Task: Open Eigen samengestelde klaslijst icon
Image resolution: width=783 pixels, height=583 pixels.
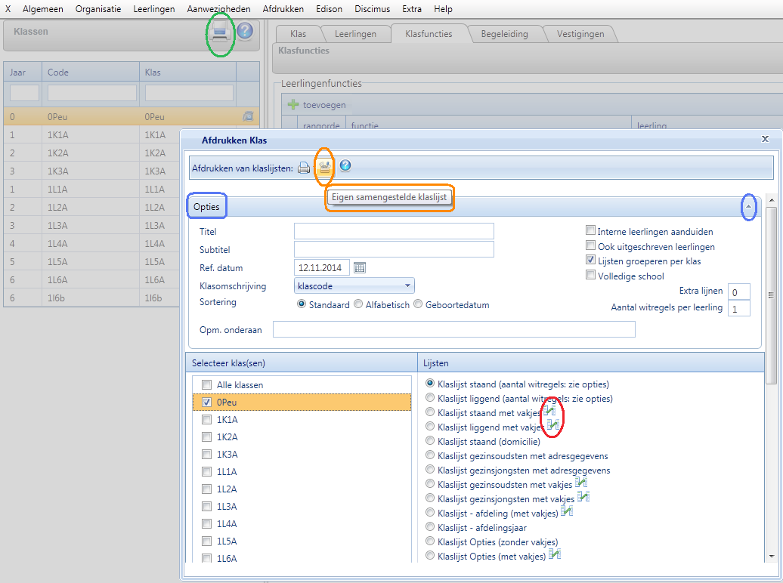Action: click(324, 168)
